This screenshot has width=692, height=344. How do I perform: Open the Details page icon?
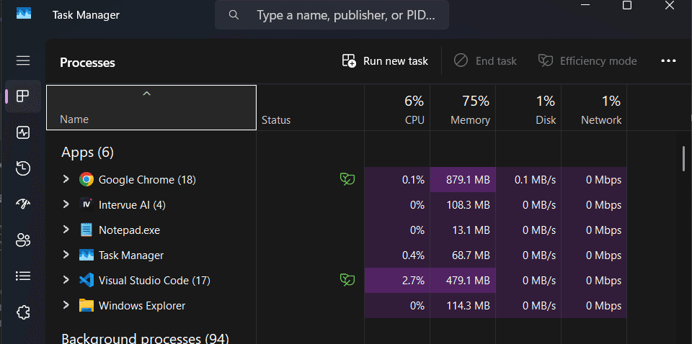(x=23, y=276)
